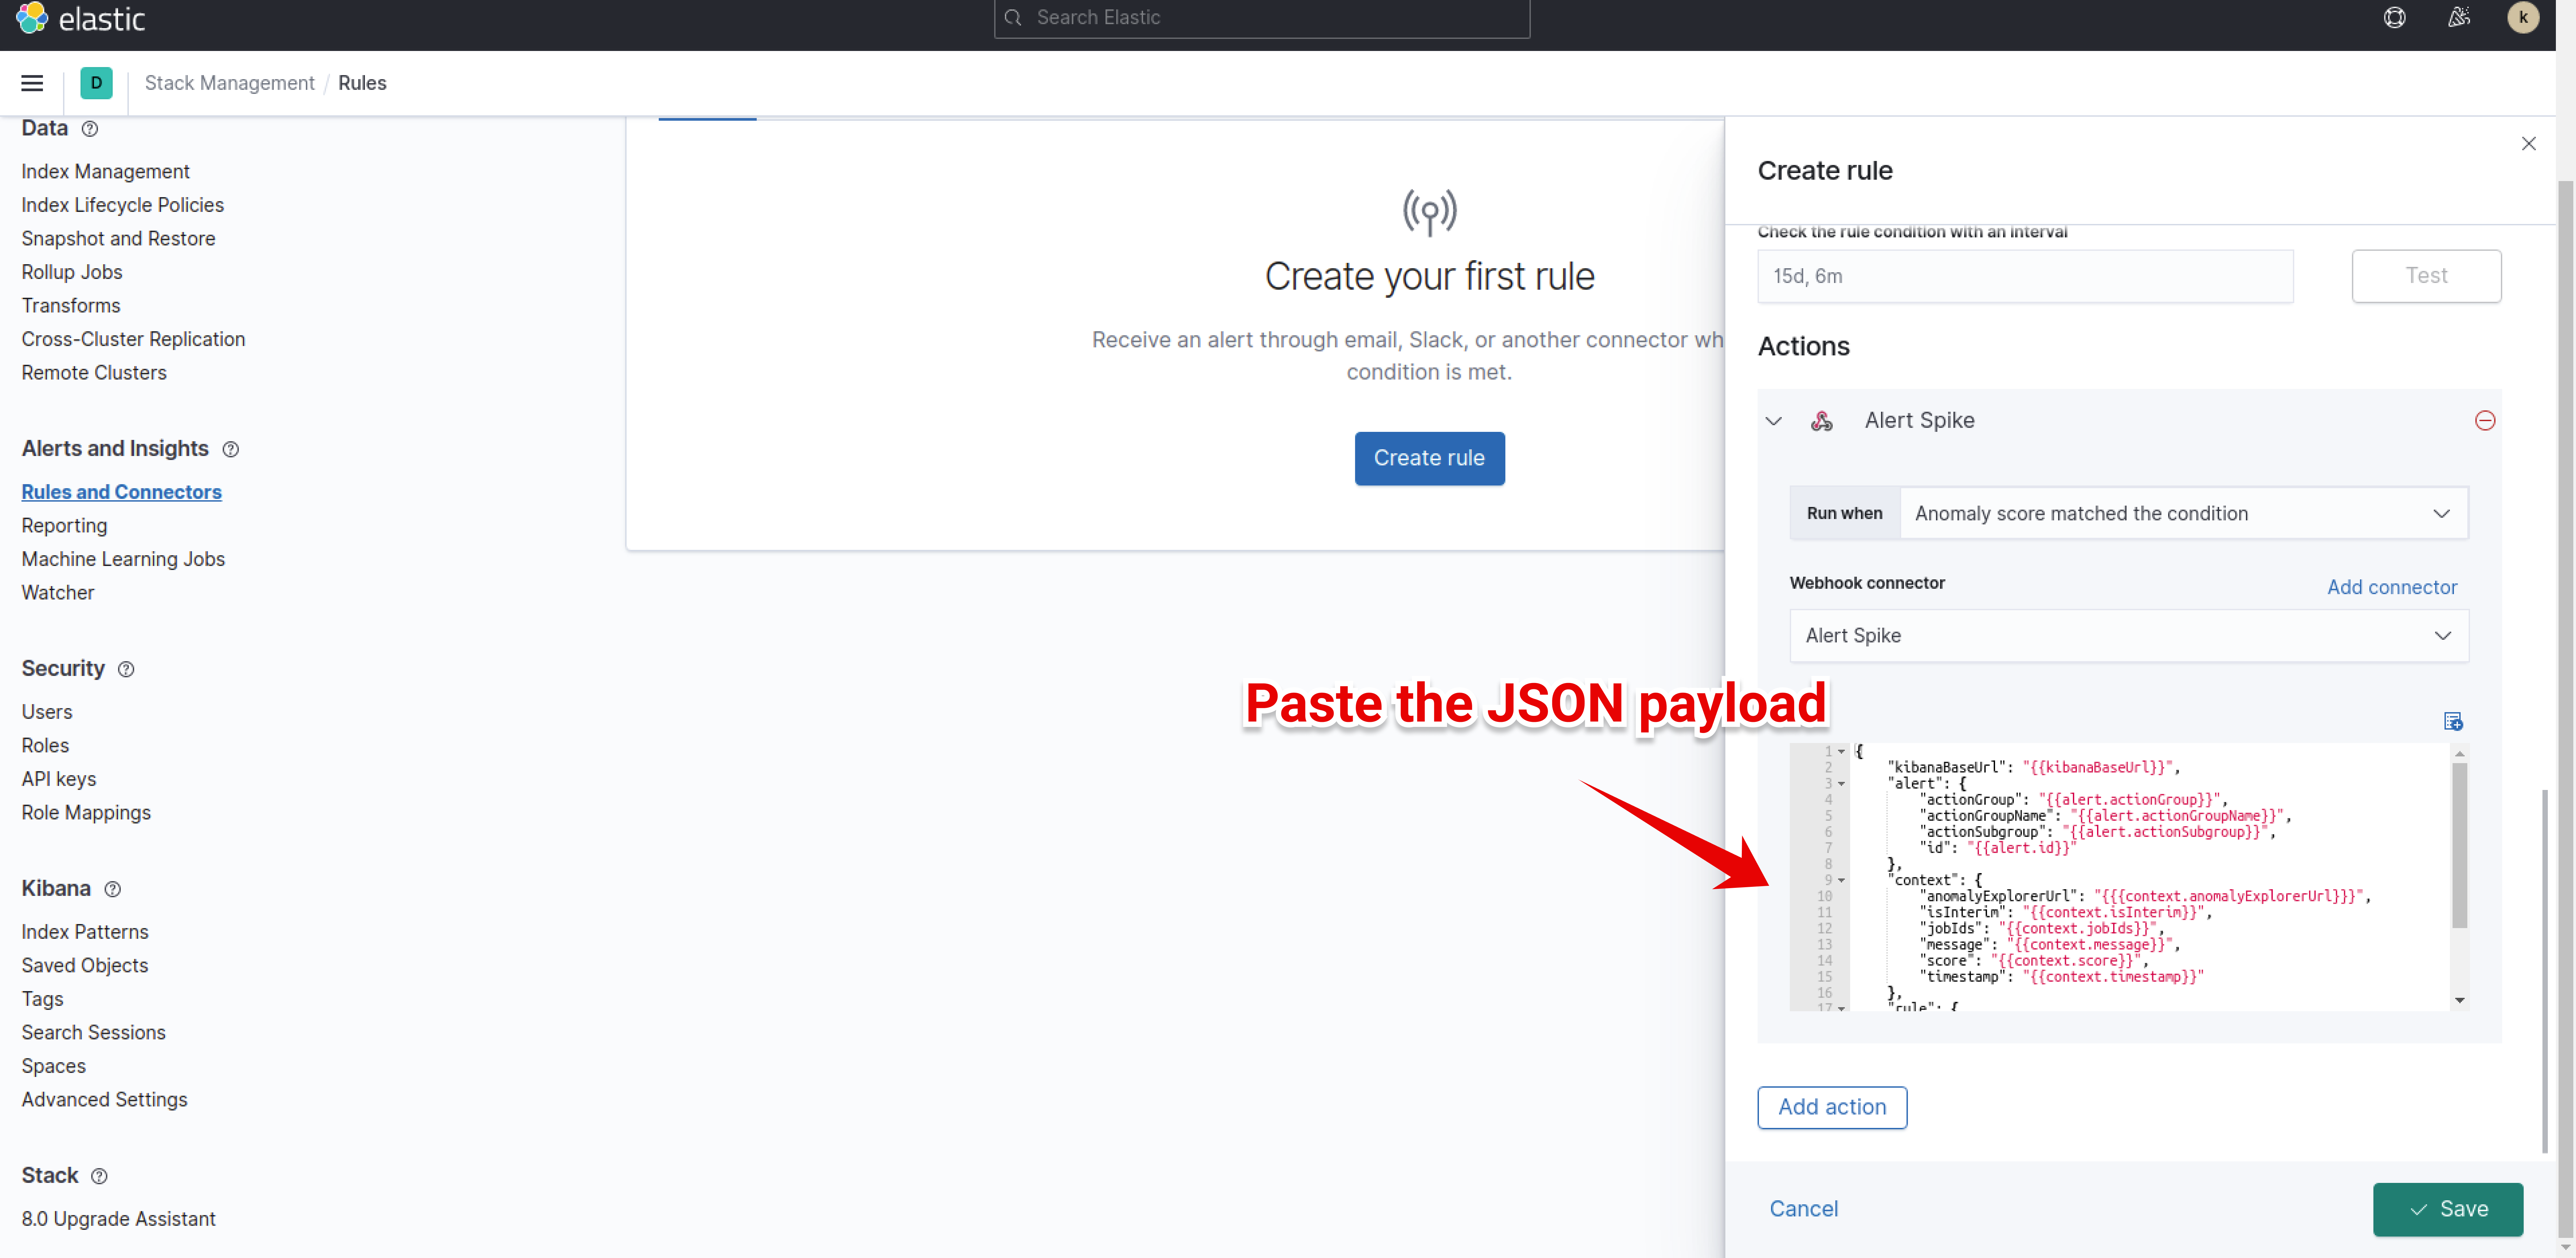Collapse the Alert Spike action accordion
2576x1258 pixels.
click(1774, 421)
